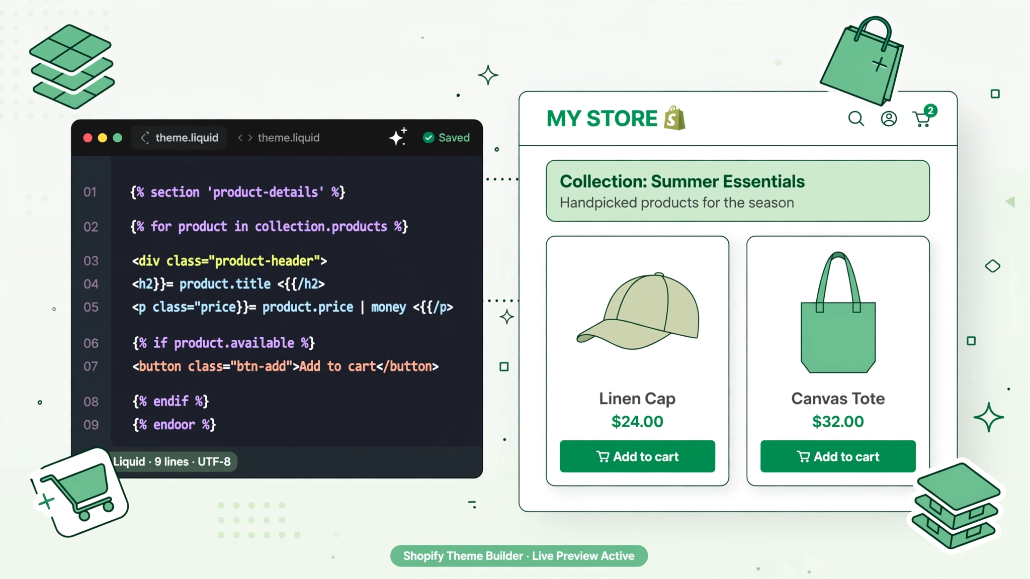The height and width of the screenshot is (579, 1030).
Task: Click the 'if product.available' code line
Action: click(x=224, y=343)
